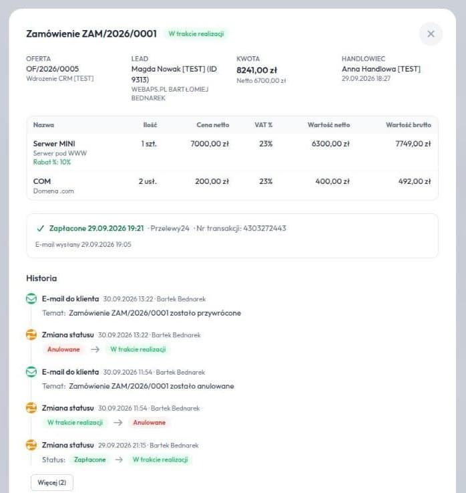Click W trakcie realizacji badge in 21:15 change
This screenshot has height=493, width=466.
point(160,460)
